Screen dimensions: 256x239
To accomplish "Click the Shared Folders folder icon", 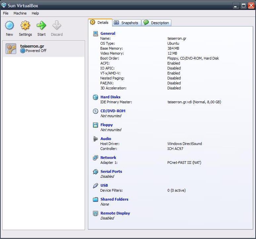I will coord(96,200).
